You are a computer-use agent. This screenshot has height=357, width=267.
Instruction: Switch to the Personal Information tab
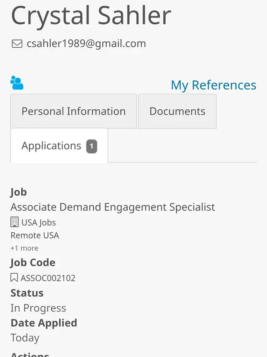pyautogui.click(x=73, y=111)
